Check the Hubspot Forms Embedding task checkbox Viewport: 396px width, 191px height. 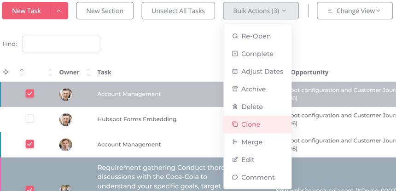pos(30,119)
